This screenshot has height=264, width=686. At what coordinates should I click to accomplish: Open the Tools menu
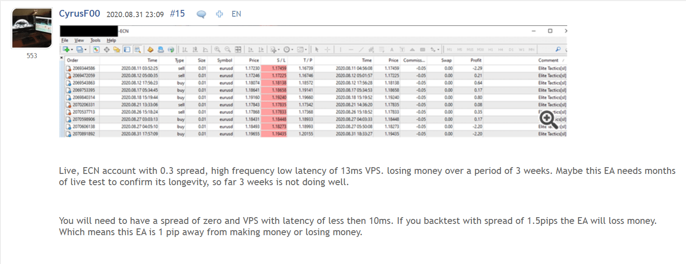[95, 40]
